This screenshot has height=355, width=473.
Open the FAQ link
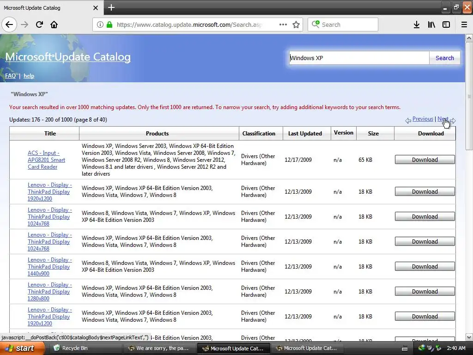tap(10, 76)
